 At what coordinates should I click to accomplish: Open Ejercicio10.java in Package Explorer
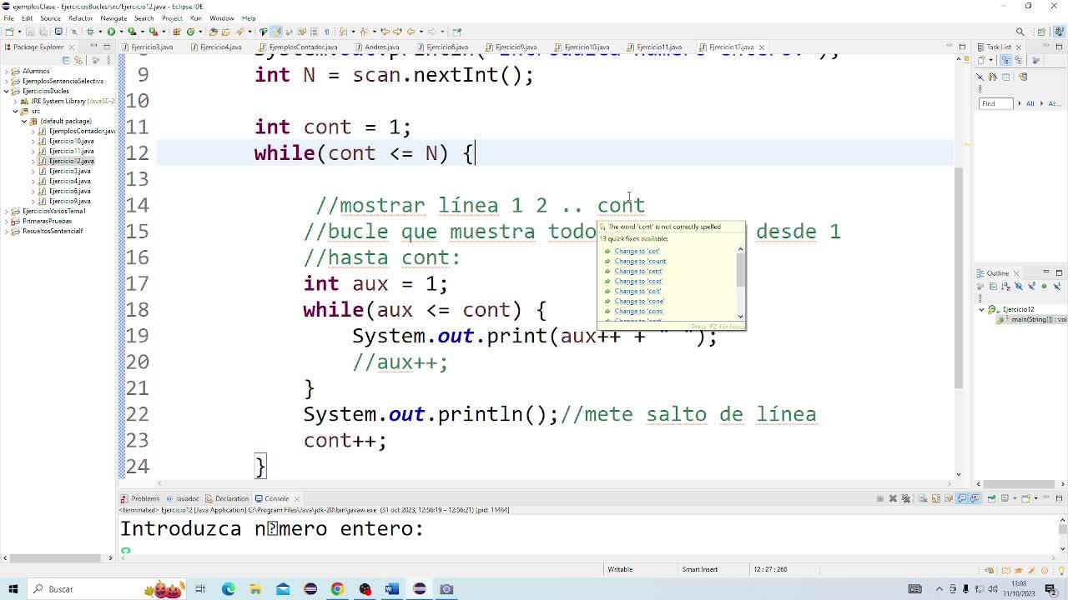(71, 141)
